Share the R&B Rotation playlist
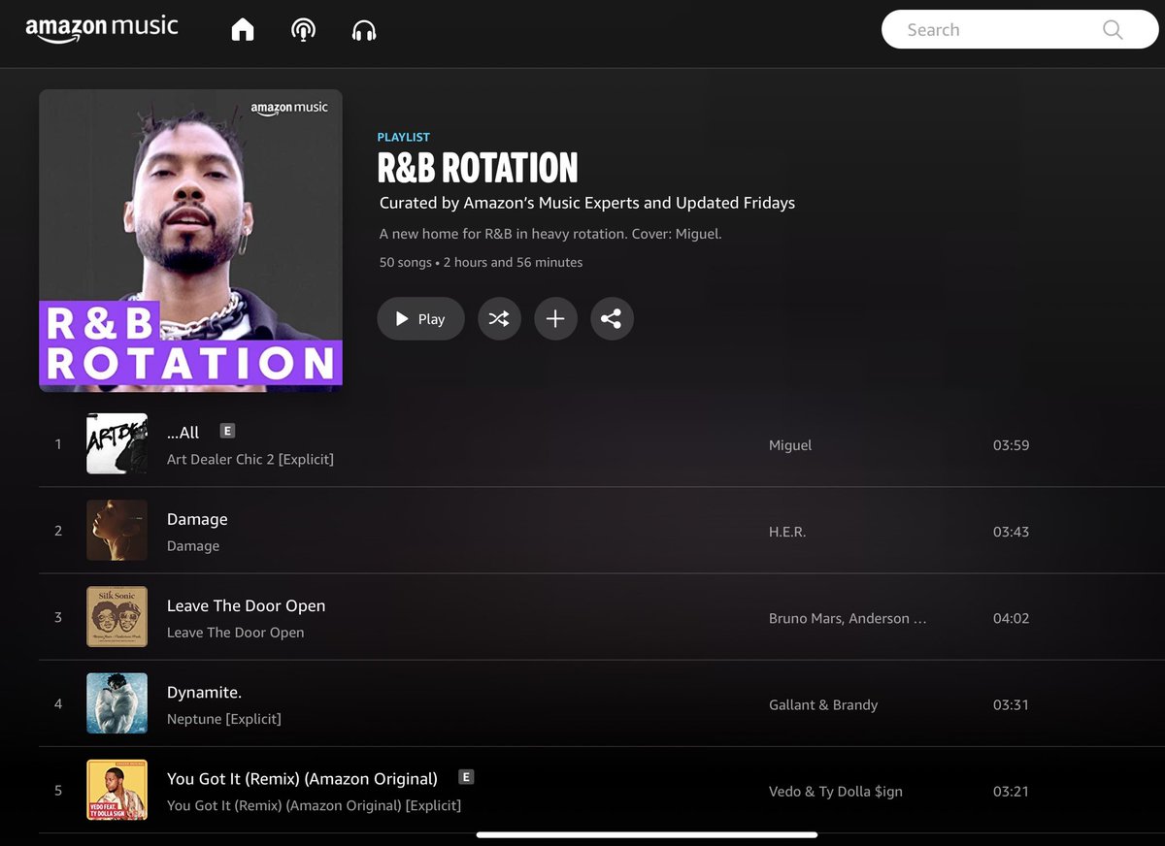1165x846 pixels. pos(612,318)
